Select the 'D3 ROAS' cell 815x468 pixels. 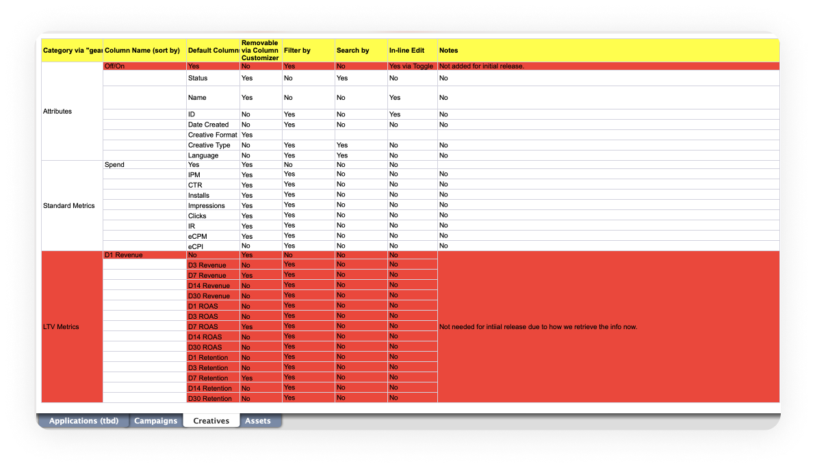213,316
